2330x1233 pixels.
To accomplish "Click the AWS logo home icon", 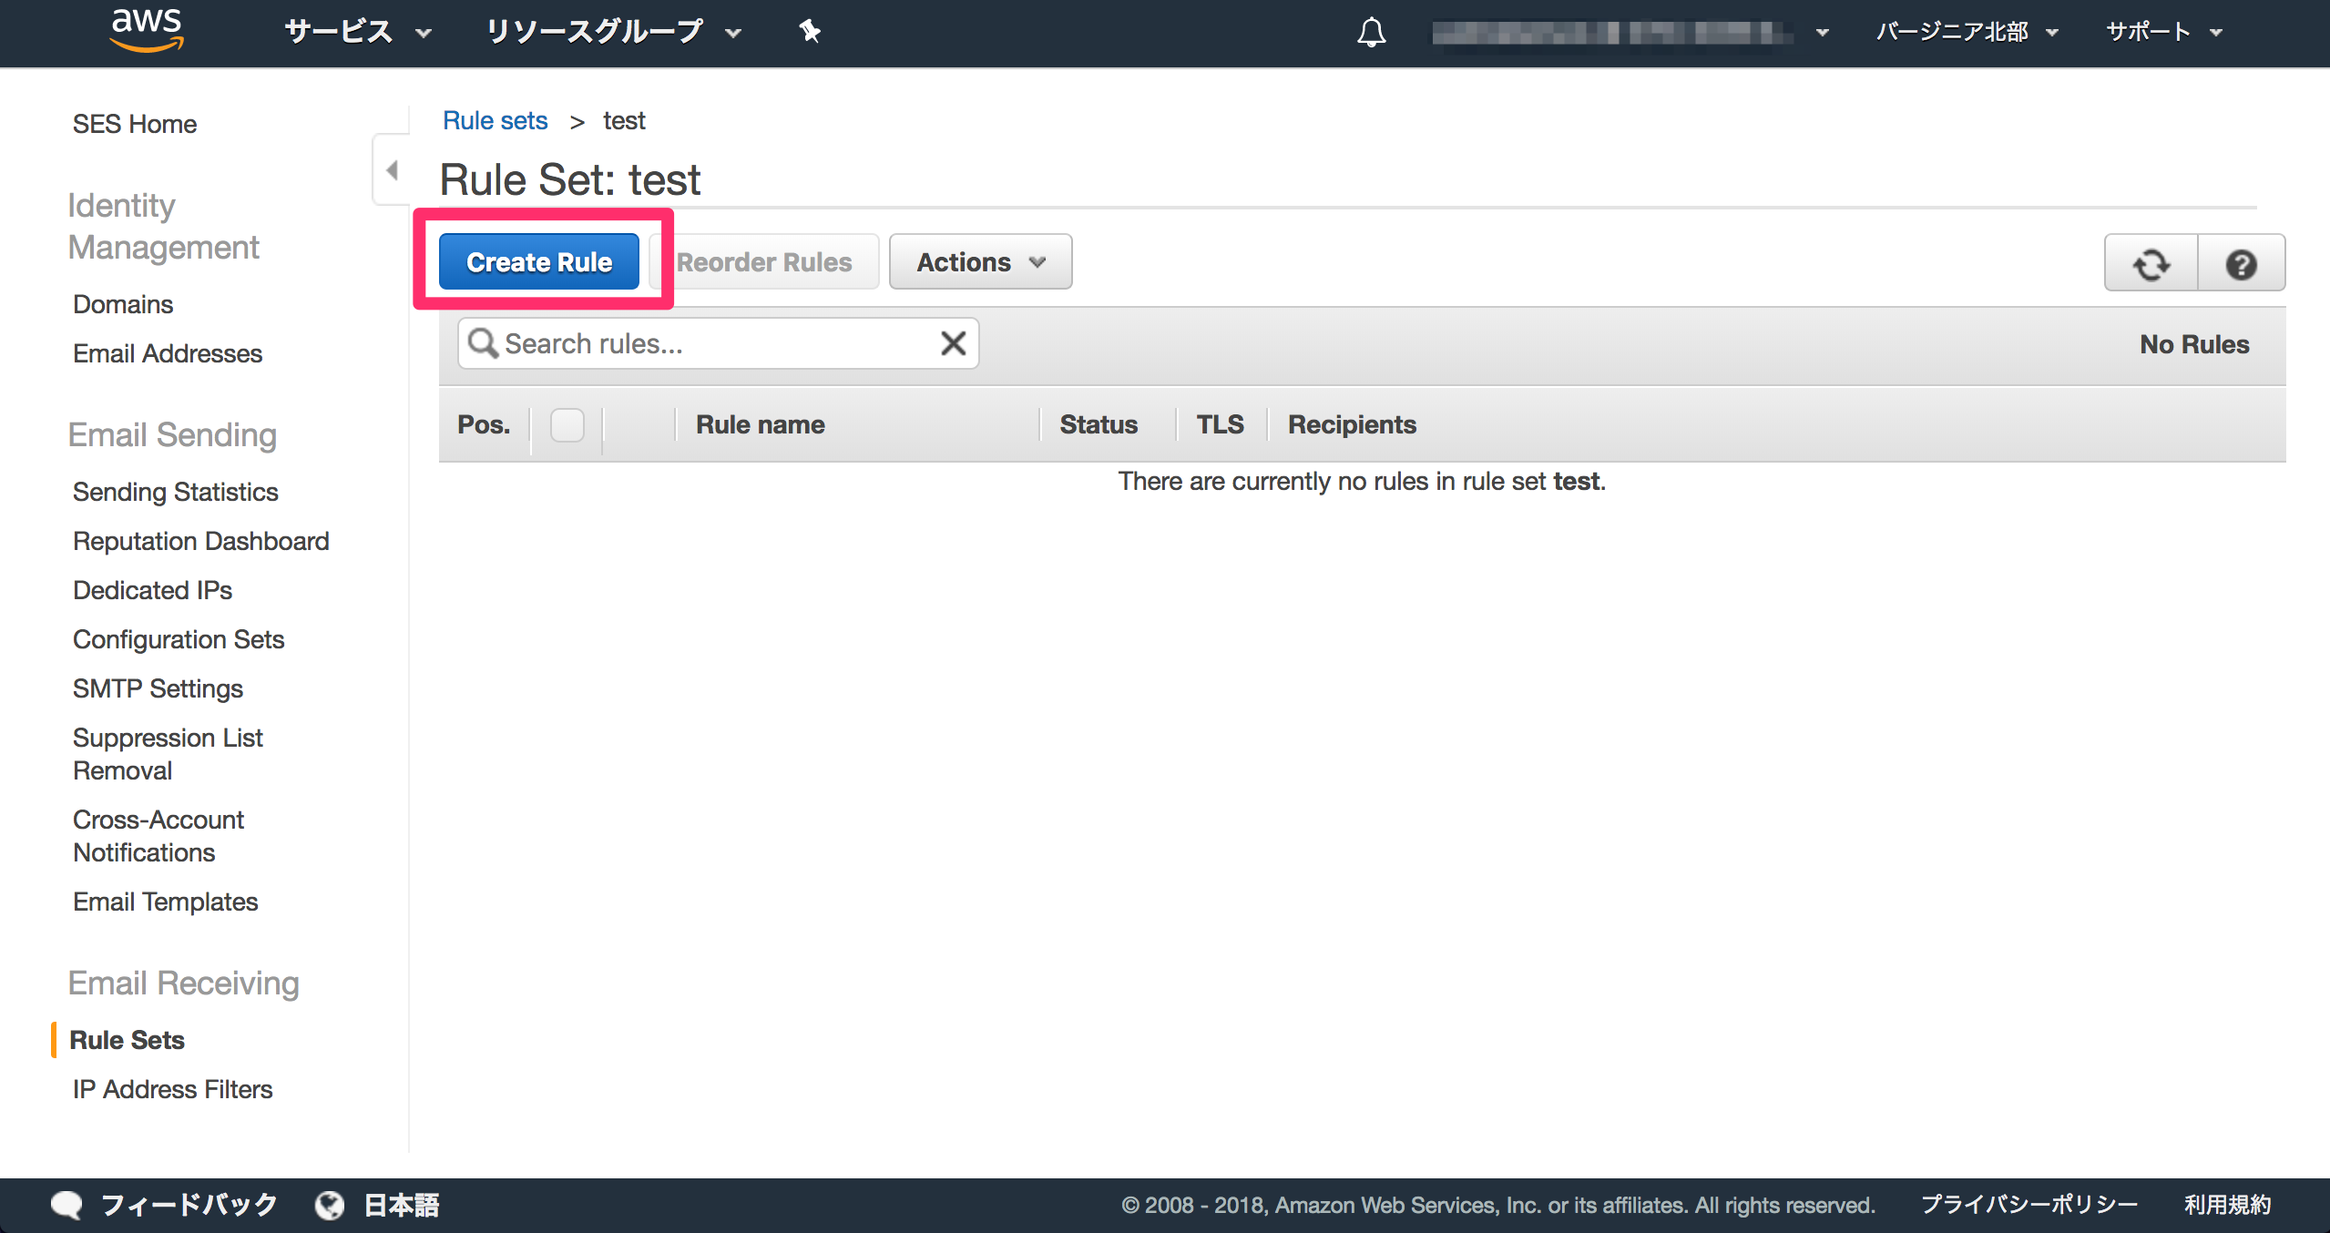I will (147, 31).
